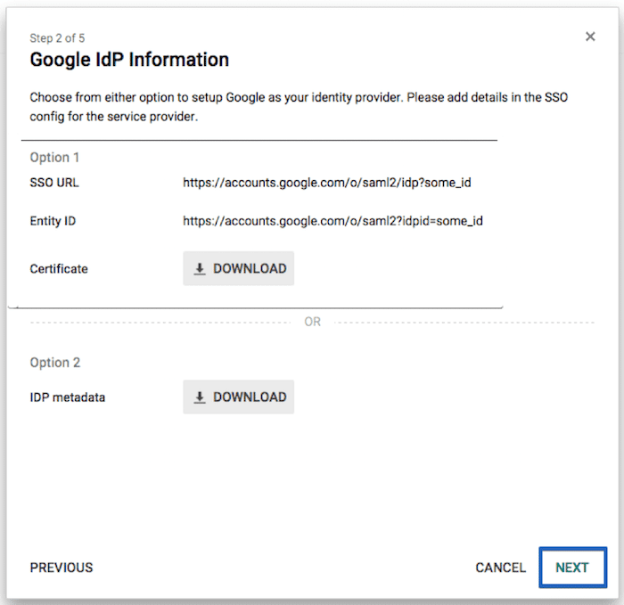Download the Certificate file
This screenshot has height=605, width=624.
[238, 268]
